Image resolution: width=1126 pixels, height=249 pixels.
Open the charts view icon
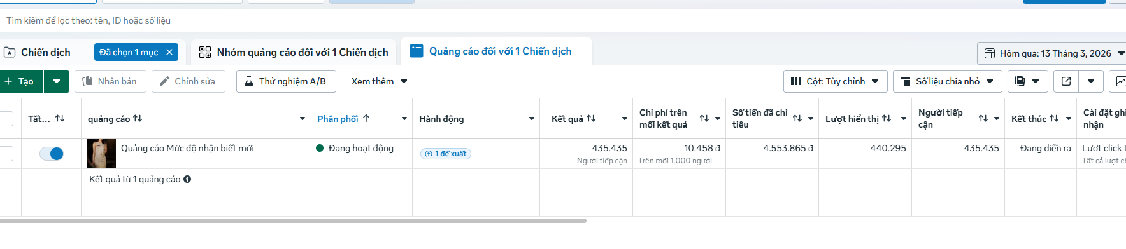(1119, 81)
